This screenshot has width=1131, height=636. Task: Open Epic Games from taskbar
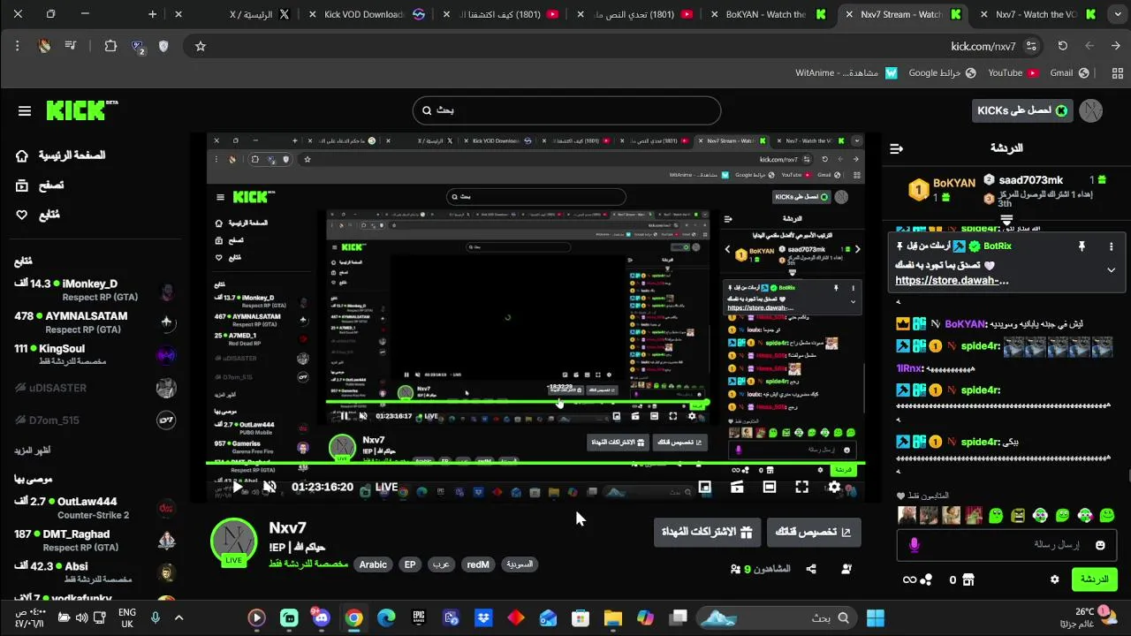tap(419, 618)
